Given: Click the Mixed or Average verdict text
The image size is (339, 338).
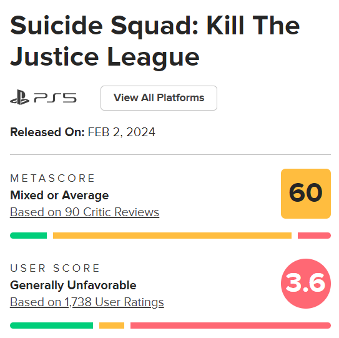Looking at the screenshot, I should (x=59, y=196).
